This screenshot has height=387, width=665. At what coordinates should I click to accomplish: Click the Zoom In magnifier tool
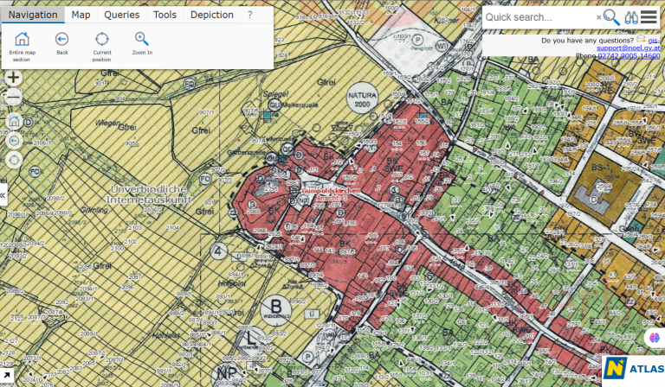(x=142, y=39)
